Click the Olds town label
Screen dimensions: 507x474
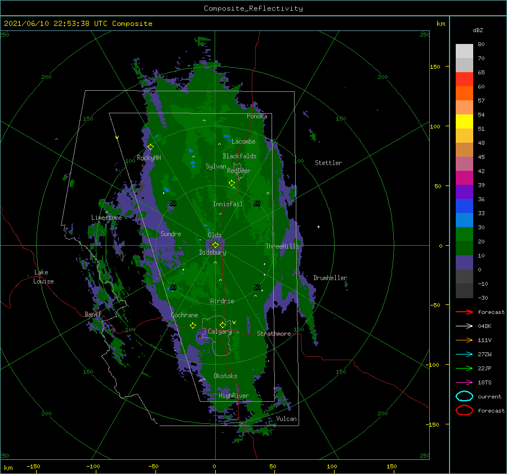coord(215,234)
